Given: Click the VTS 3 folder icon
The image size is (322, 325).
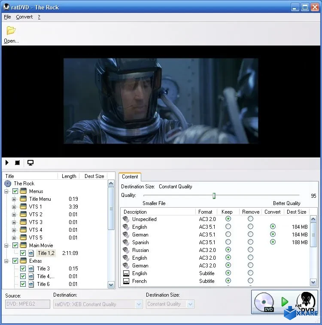Looking at the screenshot, I should (23, 222).
